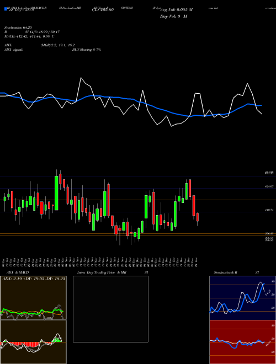
Task: Click the MACD histogram chart panel
Action: point(33,342)
